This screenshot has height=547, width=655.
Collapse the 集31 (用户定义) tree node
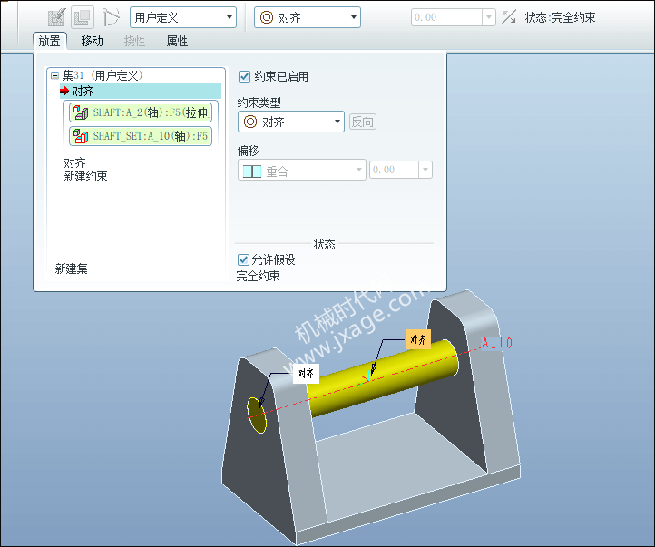pyautogui.click(x=54, y=75)
